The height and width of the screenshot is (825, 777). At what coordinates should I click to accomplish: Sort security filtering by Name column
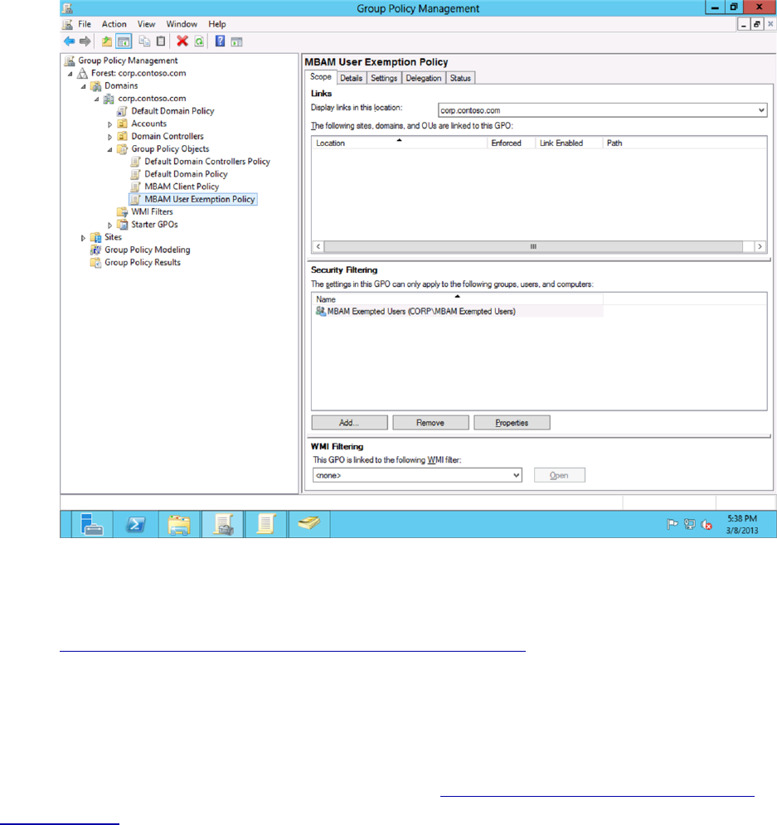coord(457,298)
